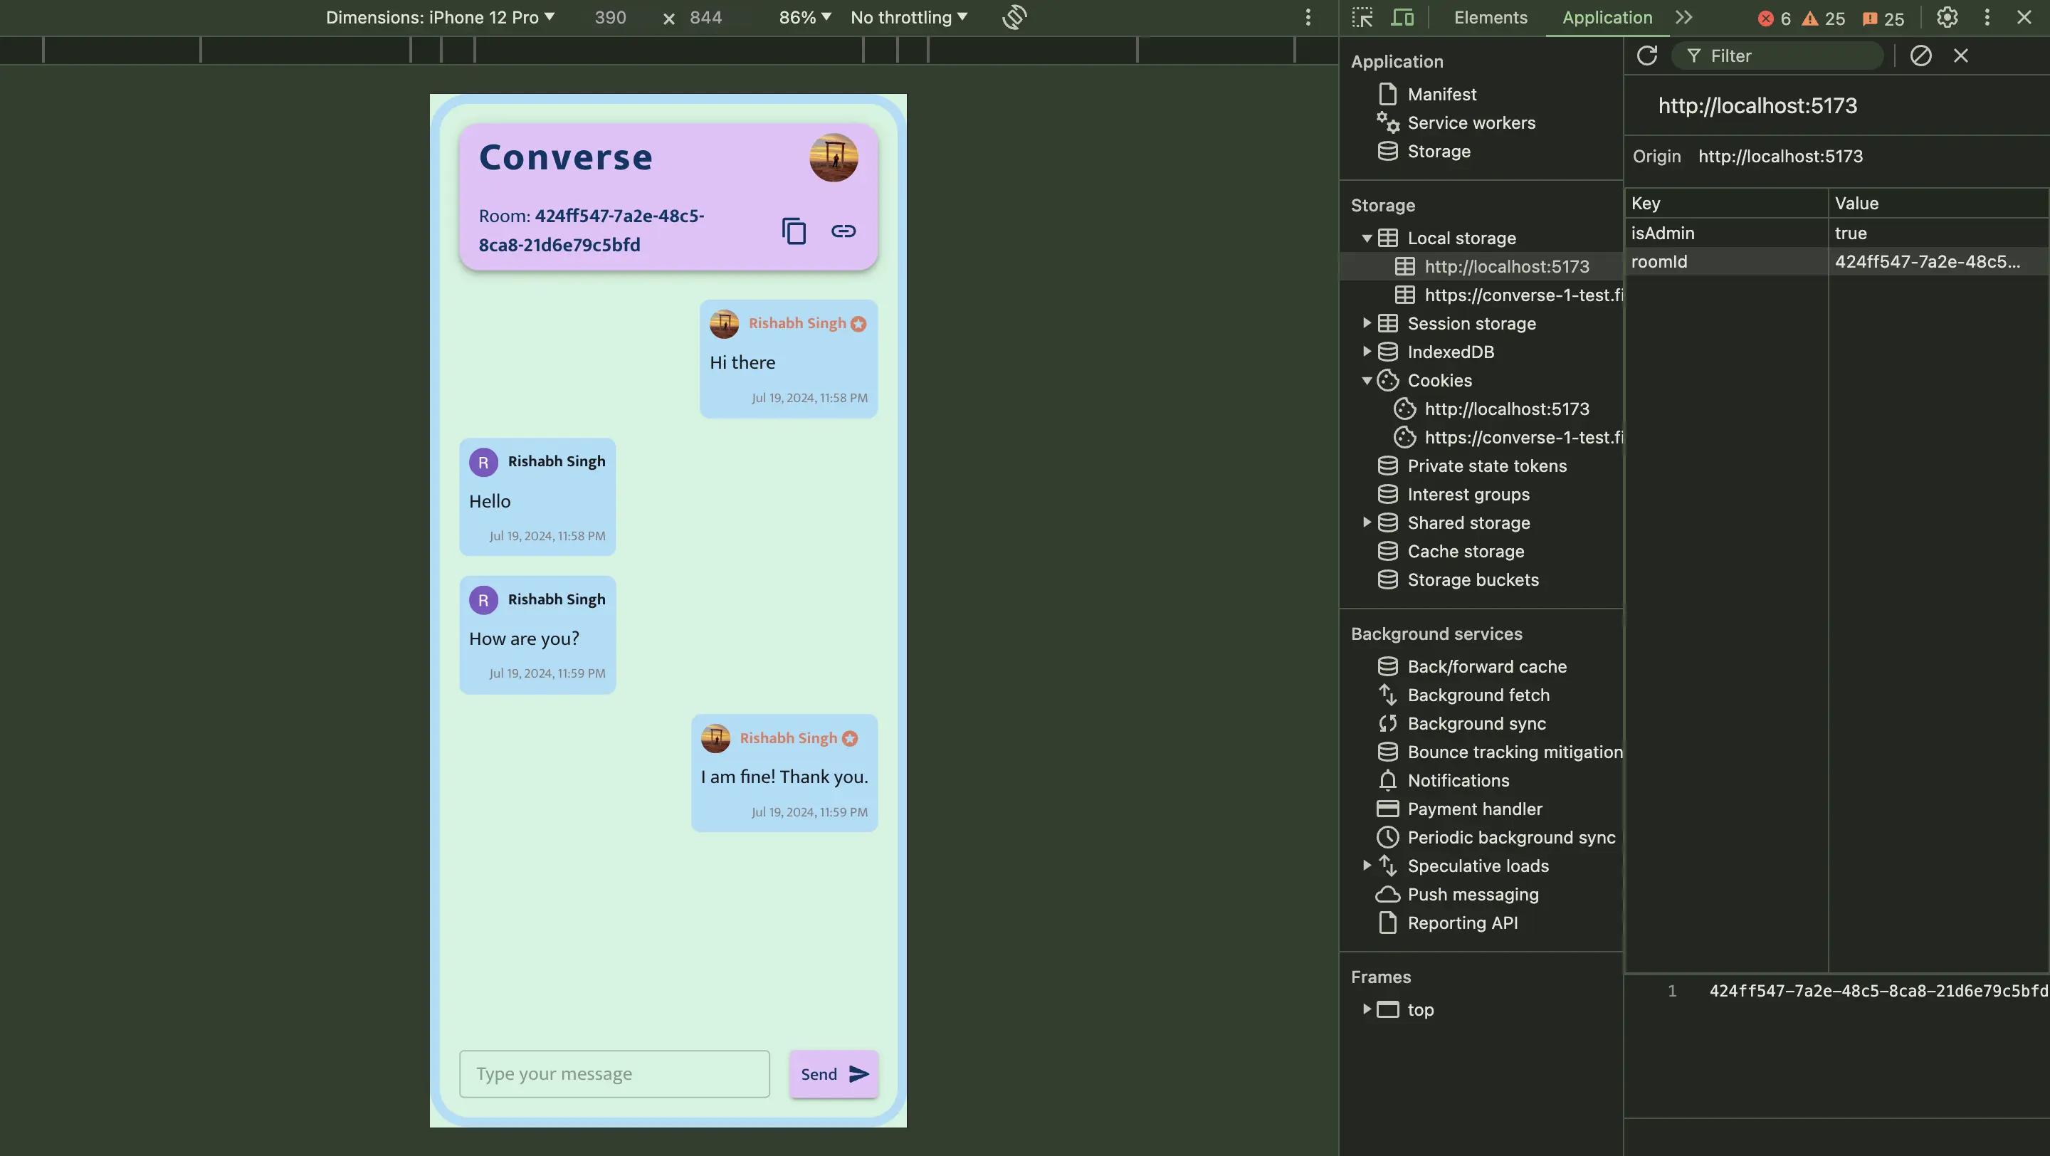The height and width of the screenshot is (1156, 2050).
Task: Focus the storage Filter field
Action: [x=1777, y=56]
